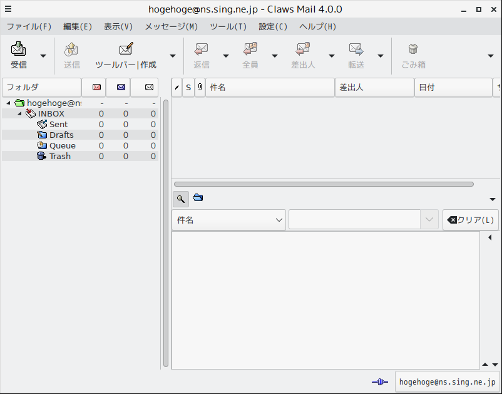Screen dimensions: 502x394
Task: Open the search history dropdown arrow
Action: pos(429,220)
